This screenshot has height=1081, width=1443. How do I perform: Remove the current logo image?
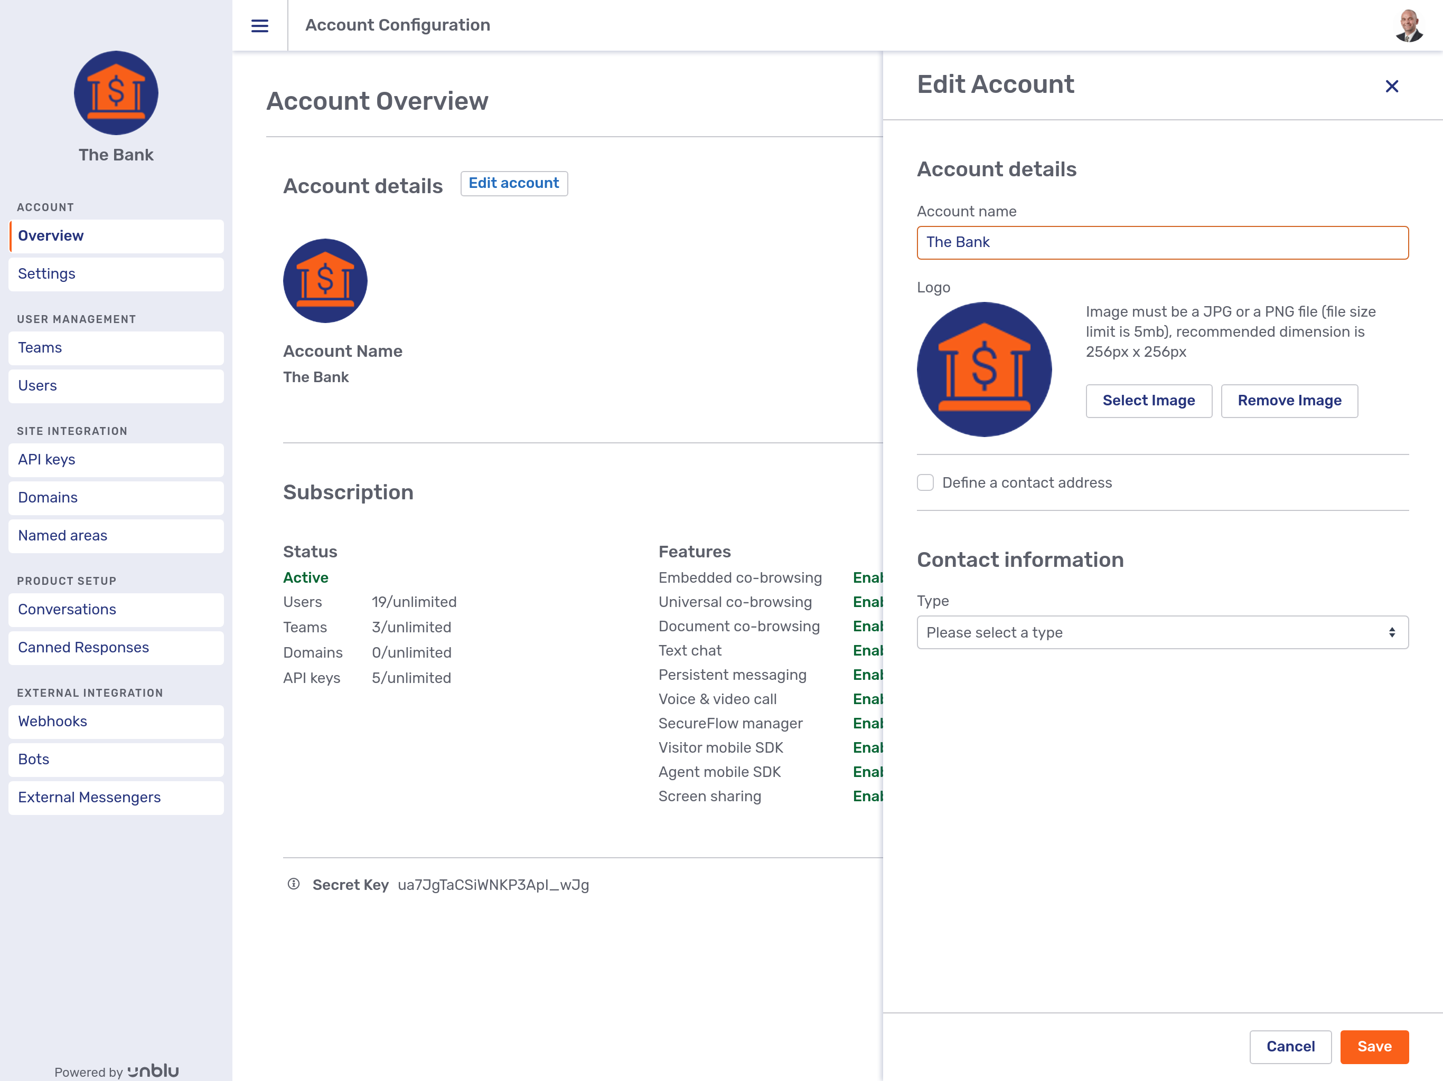click(x=1288, y=400)
